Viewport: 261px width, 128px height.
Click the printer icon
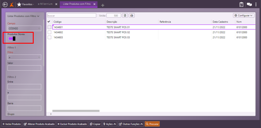click(132, 15)
